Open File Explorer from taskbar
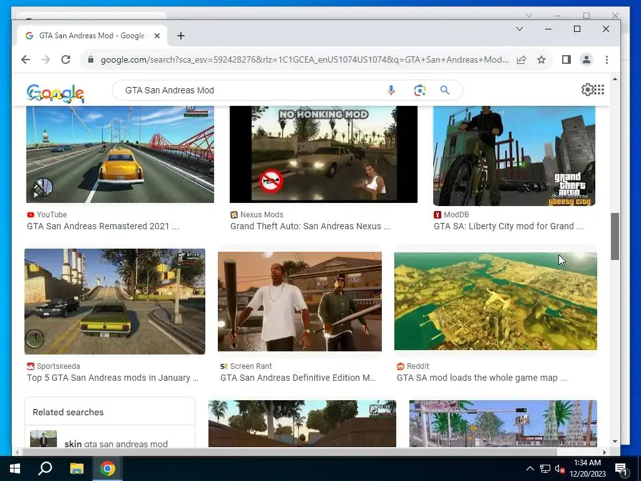The width and height of the screenshot is (641, 481). pos(76,468)
